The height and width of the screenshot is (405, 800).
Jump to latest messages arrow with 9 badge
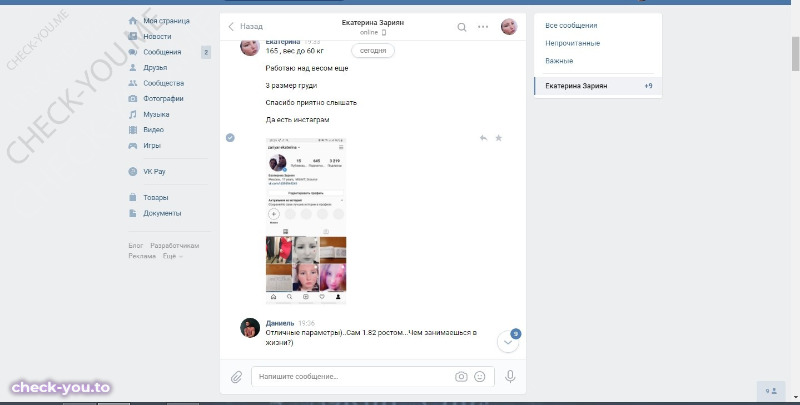[508, 342]
